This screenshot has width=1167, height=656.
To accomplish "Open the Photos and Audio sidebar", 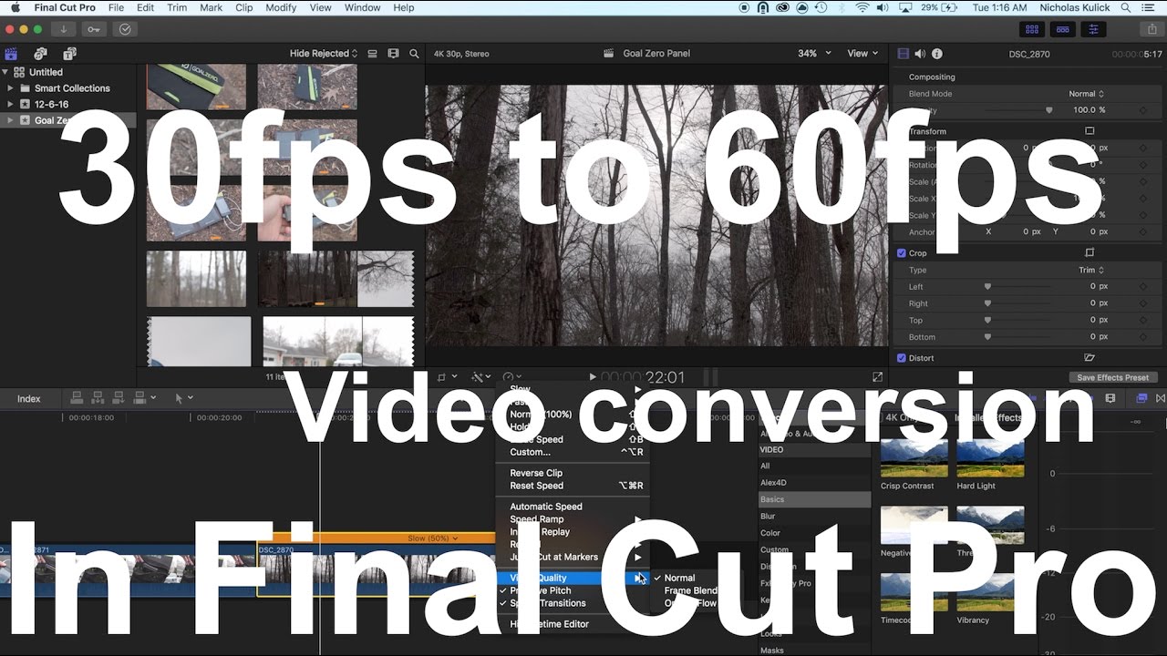I will click(x=40, y=54).
